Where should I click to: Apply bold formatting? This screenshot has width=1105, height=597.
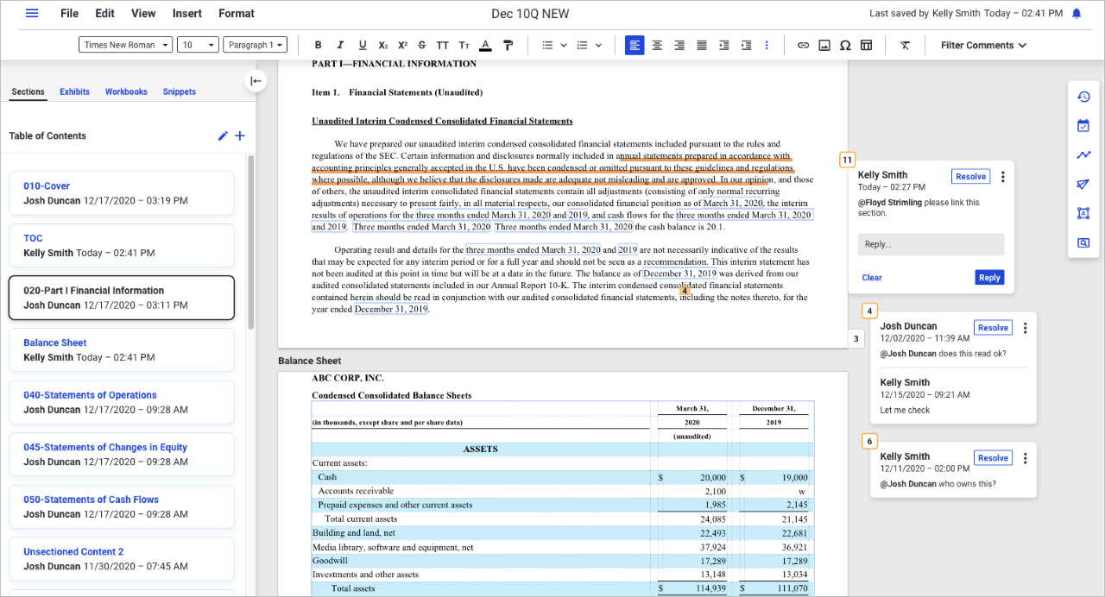318,45
